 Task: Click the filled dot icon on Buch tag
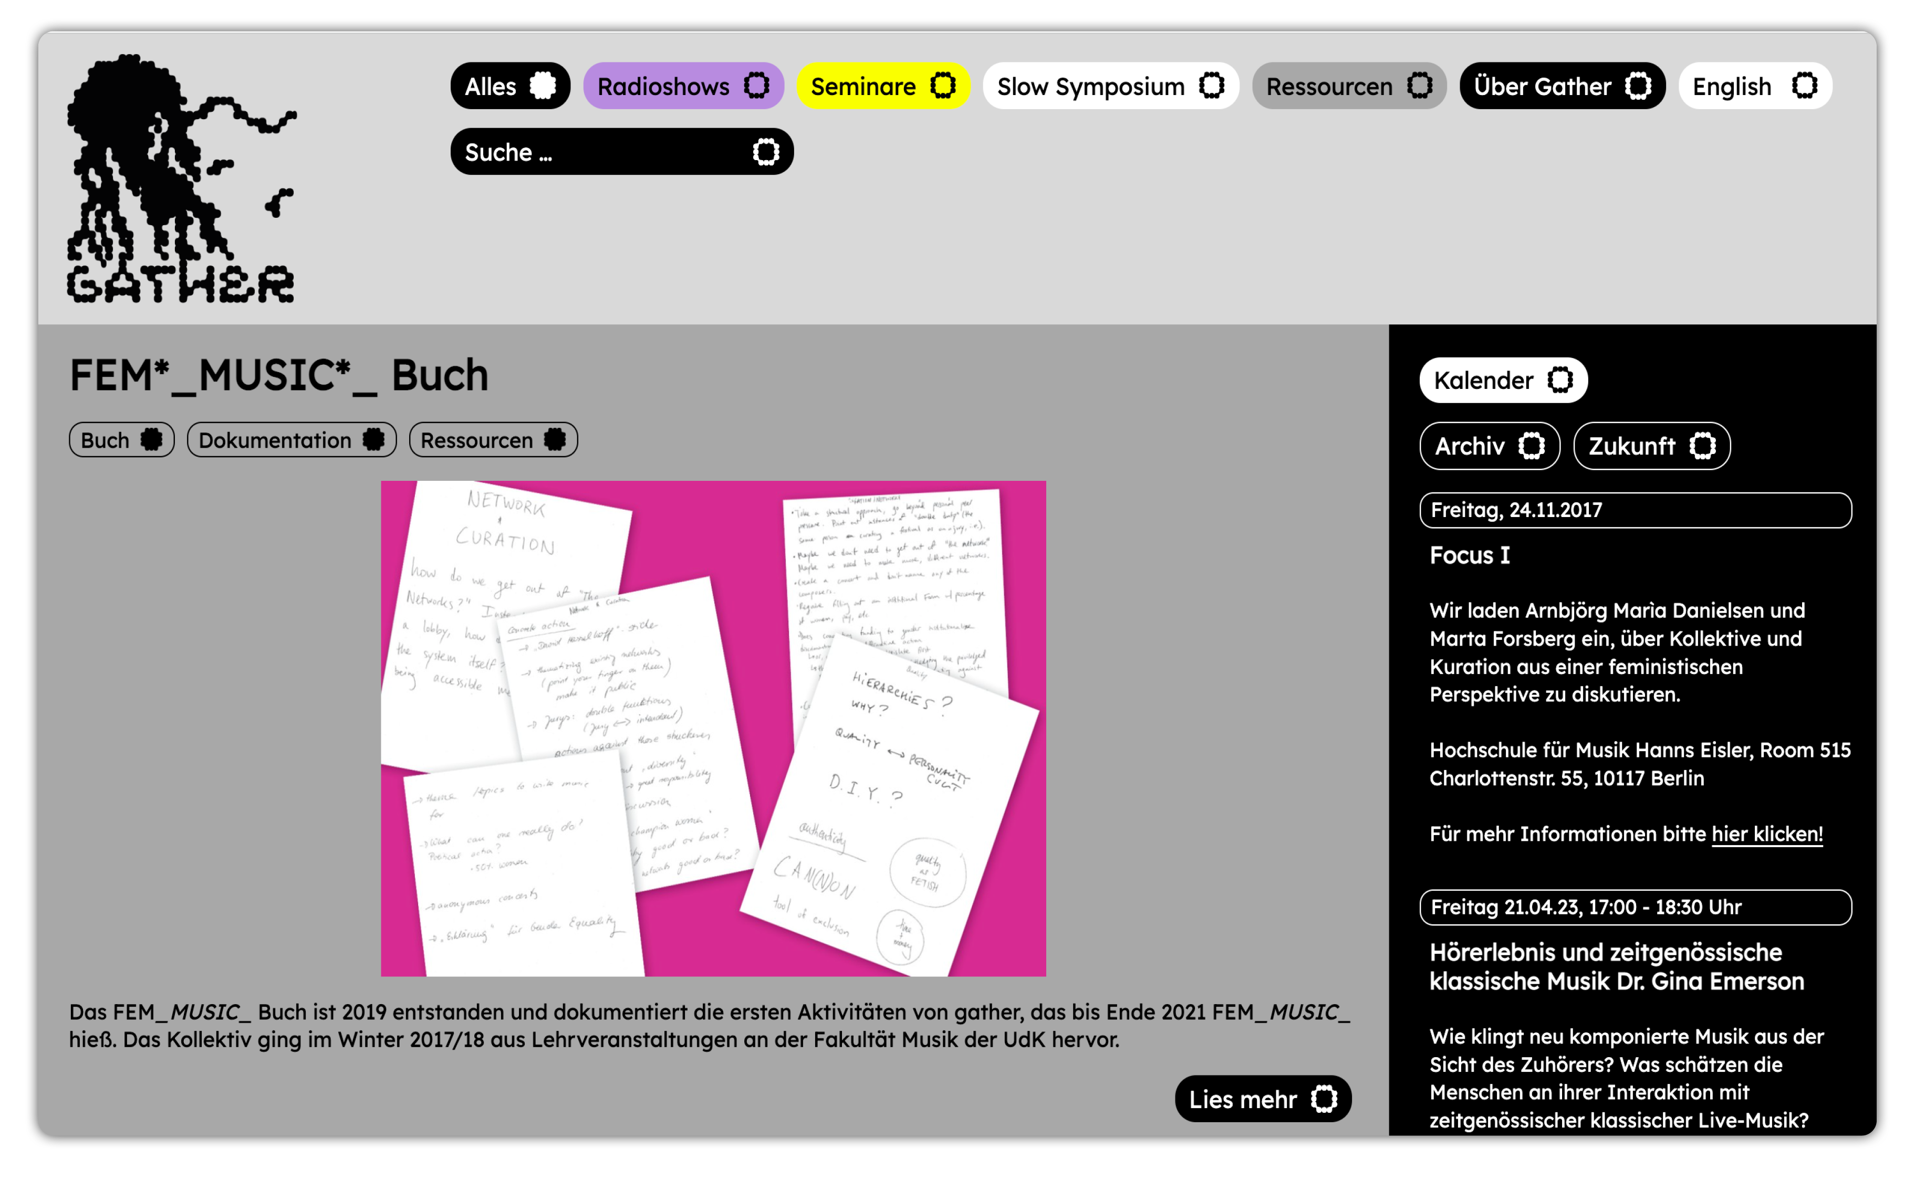(152, 440)
